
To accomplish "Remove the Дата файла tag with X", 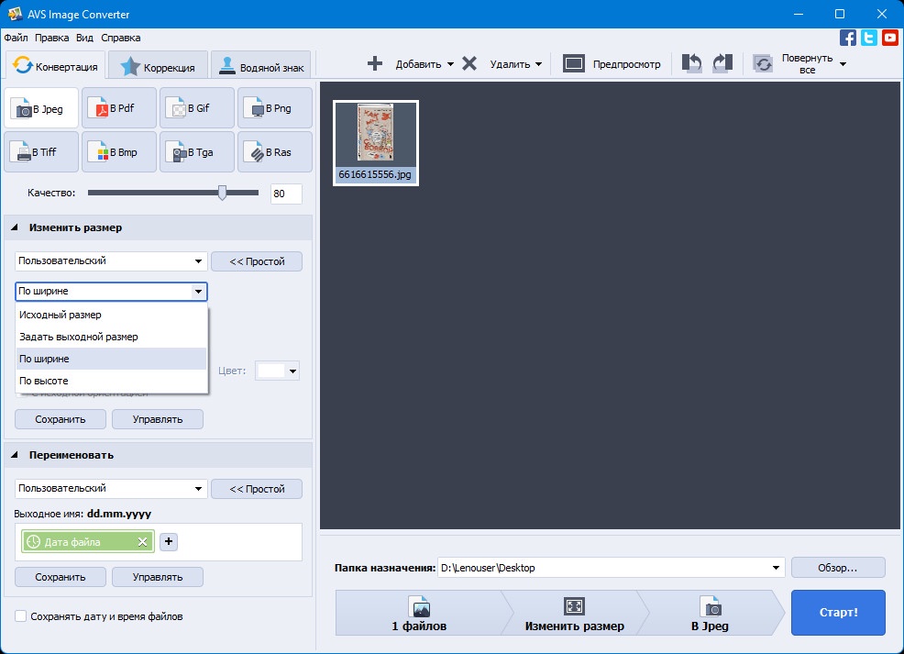I will (x=142, y=541).
